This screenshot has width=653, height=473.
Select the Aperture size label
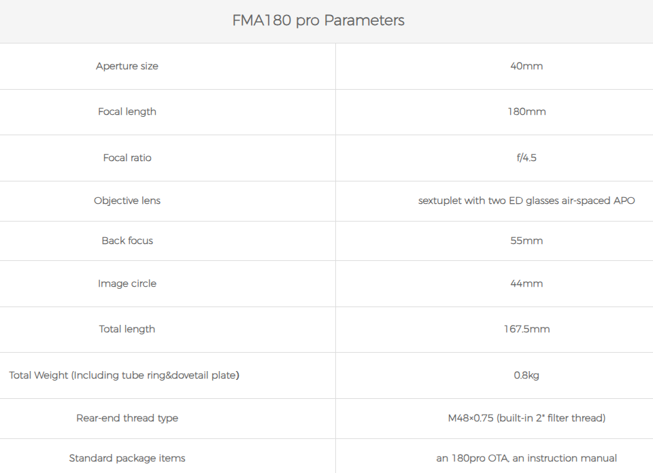(x=127, y=66)
